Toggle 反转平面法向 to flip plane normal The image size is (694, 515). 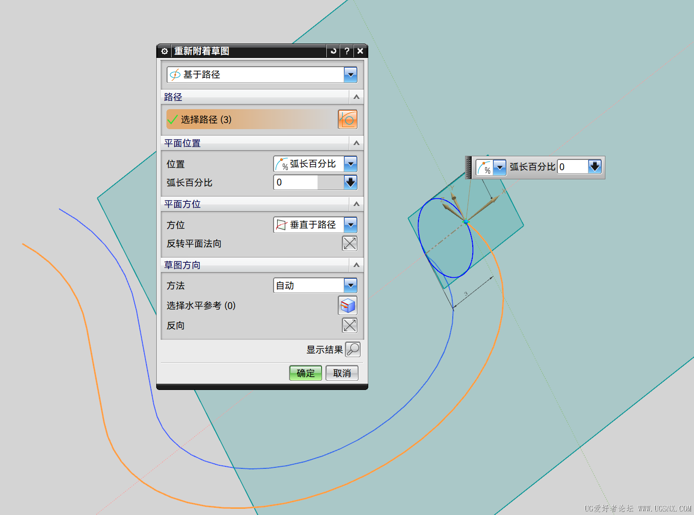coord(350,243)
